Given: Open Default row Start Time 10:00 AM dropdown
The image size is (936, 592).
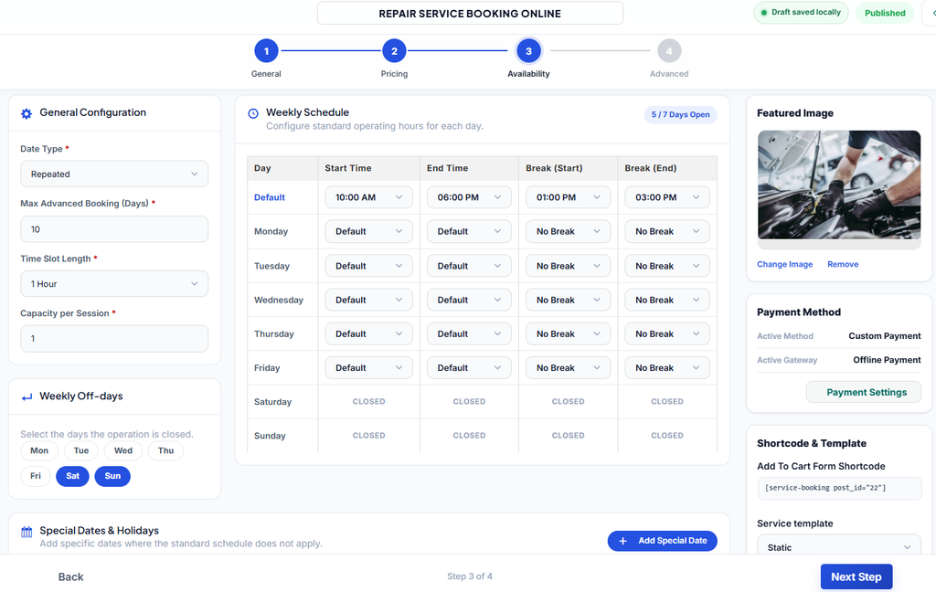Looking at the screenshot, I should pyautogui.click(x=369, y=197).
